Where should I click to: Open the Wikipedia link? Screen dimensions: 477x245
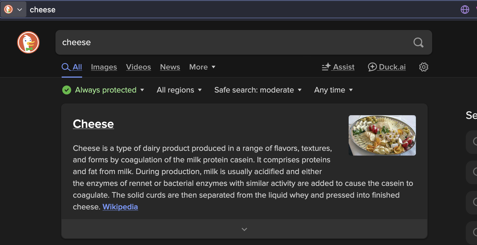(120, 207)
